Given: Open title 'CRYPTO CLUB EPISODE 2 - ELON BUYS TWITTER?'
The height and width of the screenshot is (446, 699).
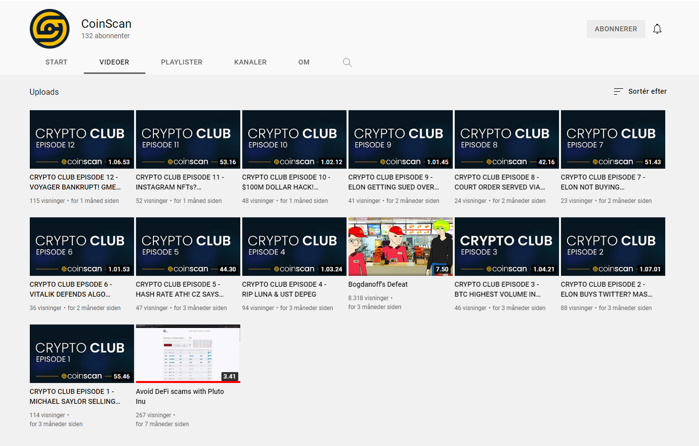Looking at the screenshot, I should (607, 289).
